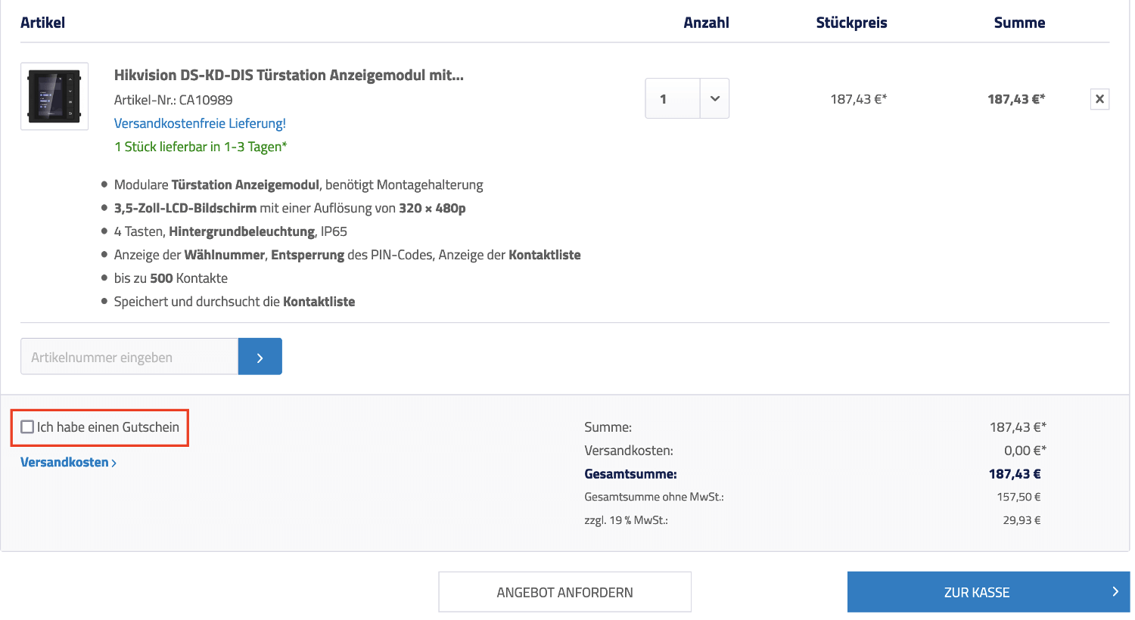Click 'Speichert und durchsucht die Kontaktliste' bullet

coord(235,302)
